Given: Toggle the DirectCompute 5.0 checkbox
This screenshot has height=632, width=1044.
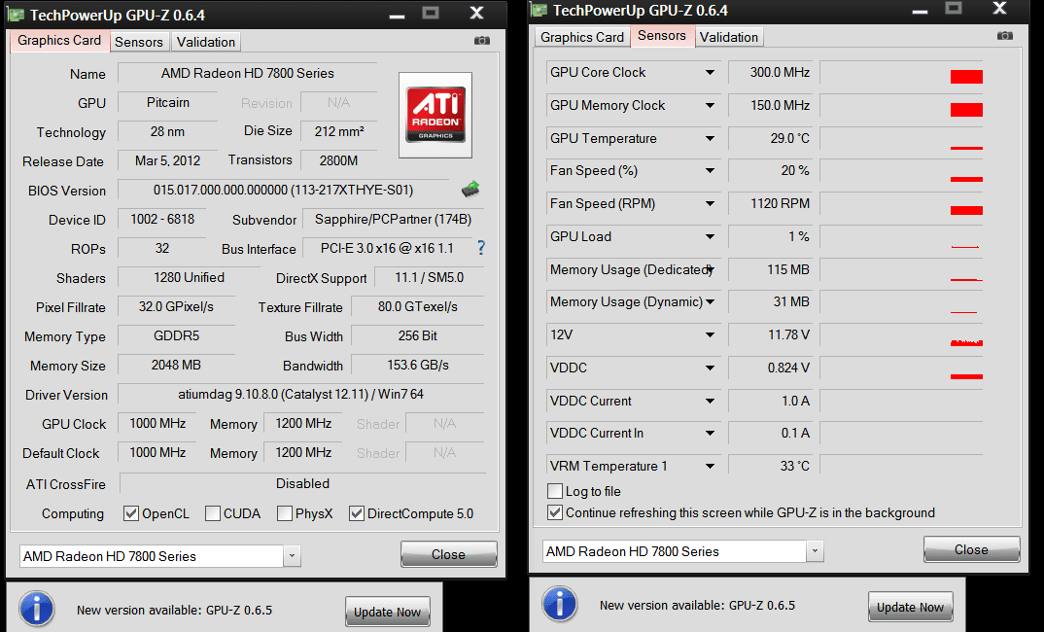Looking at the screenshot, I should pos(356,513).
